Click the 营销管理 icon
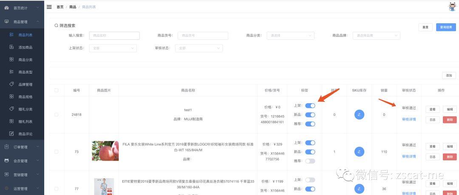This screenshot has height=195, width=459. click(7, 174)
